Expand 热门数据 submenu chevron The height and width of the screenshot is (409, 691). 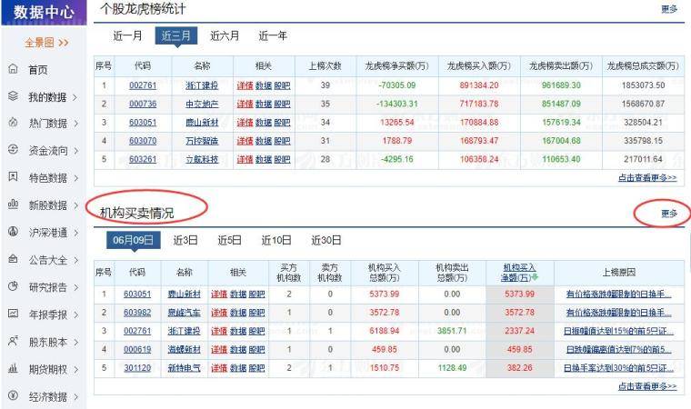(x=75, y=124)
